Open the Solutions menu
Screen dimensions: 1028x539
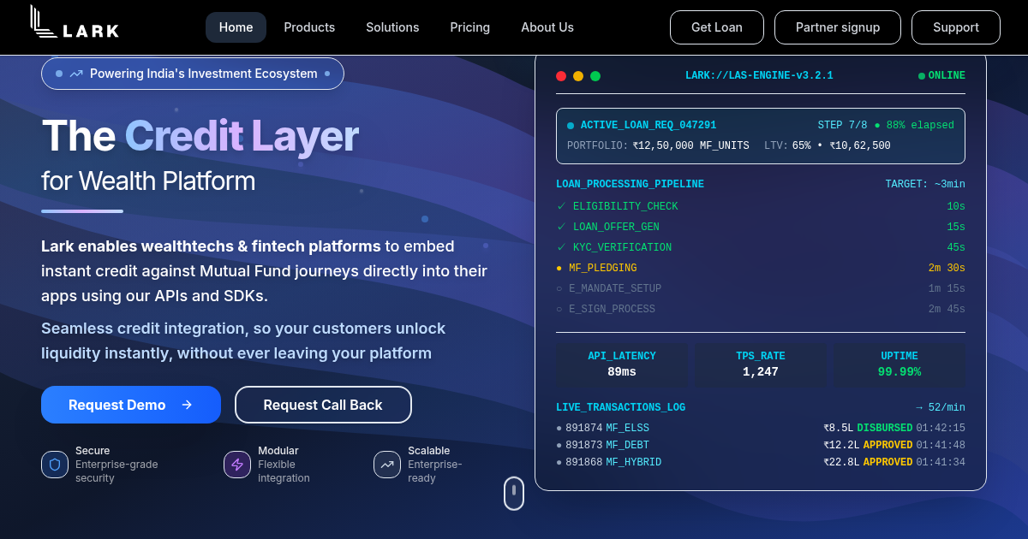392,27
